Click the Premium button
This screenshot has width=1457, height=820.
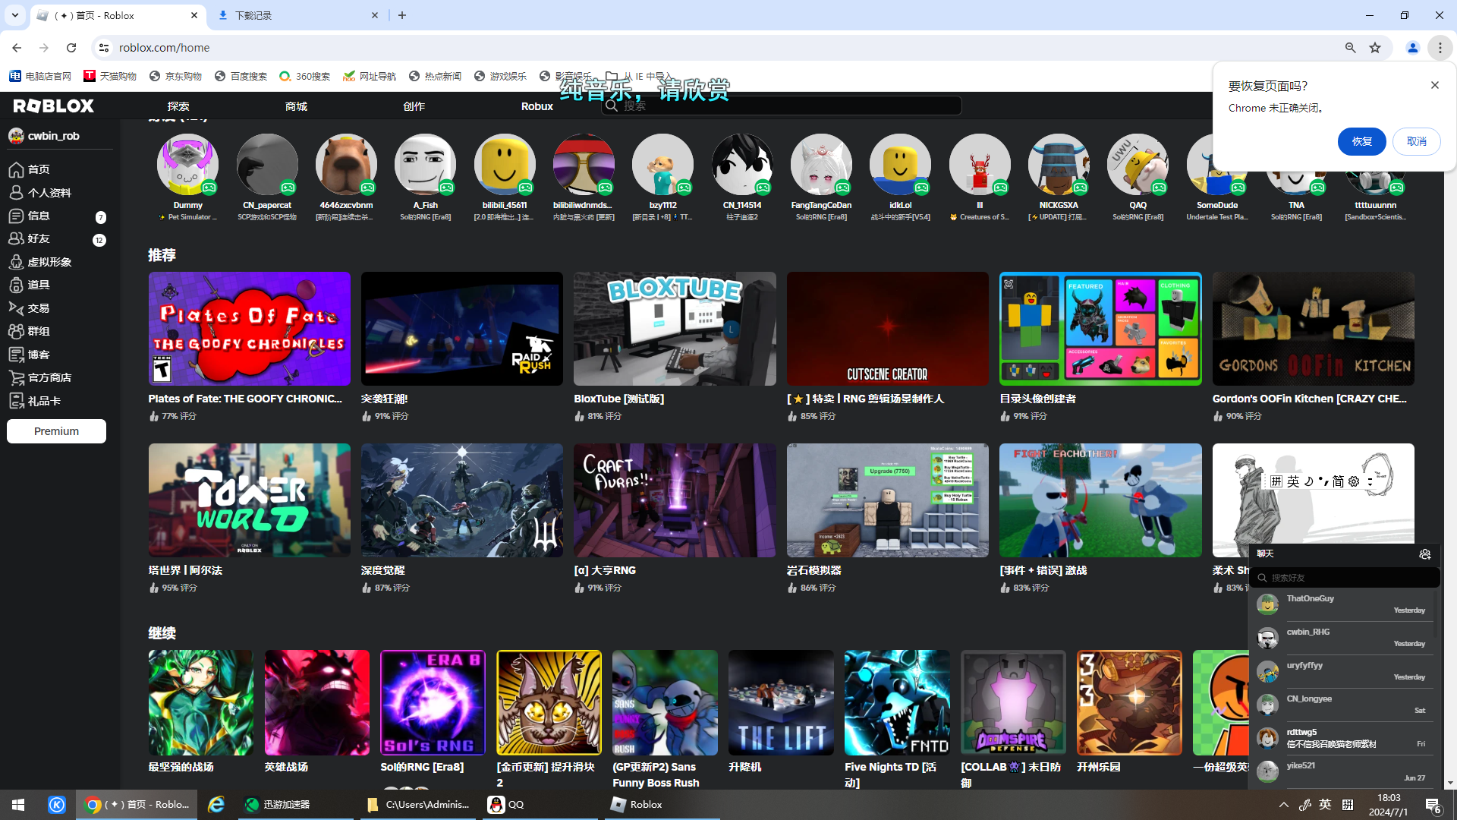point(56,431)
